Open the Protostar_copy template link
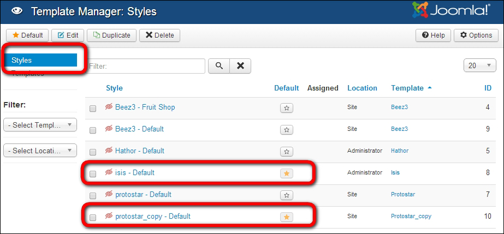Viewport: 504px width, 234px height. [x=411, y=217]
